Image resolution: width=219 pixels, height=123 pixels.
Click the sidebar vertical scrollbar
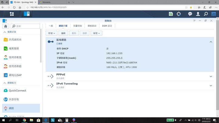click(41, 46)
